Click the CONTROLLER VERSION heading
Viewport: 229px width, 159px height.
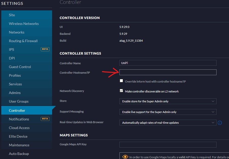80,18
